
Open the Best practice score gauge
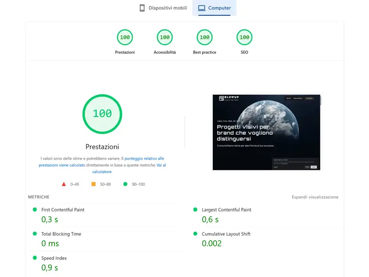click(205, 37)
